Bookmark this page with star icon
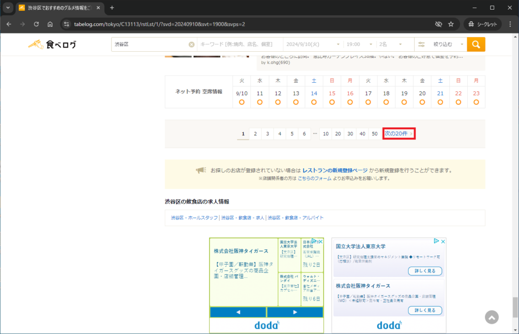Image resolution: width=519 pixels, height=334 pixels. [x=451, y=24]
